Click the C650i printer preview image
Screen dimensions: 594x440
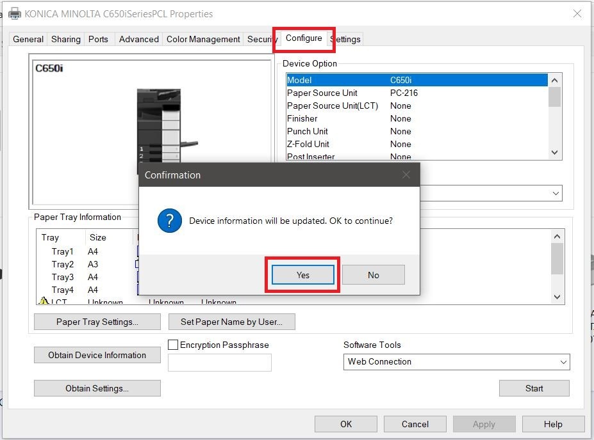(x=160, y=125)
